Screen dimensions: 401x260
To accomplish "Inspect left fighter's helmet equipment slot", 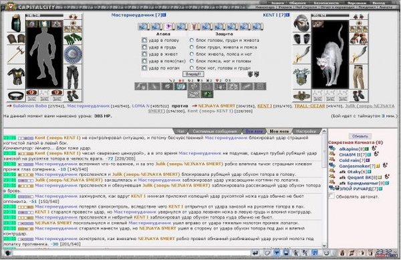I will point(16,23).
